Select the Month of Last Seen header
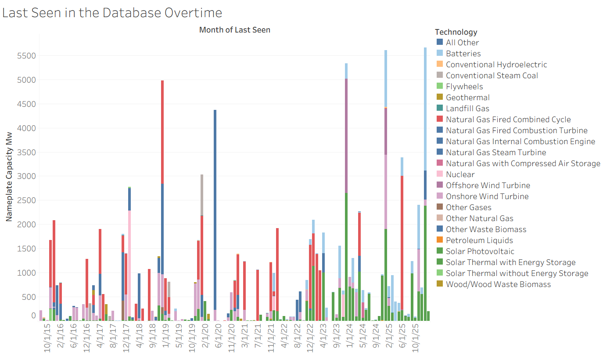 tap(234, 30)
